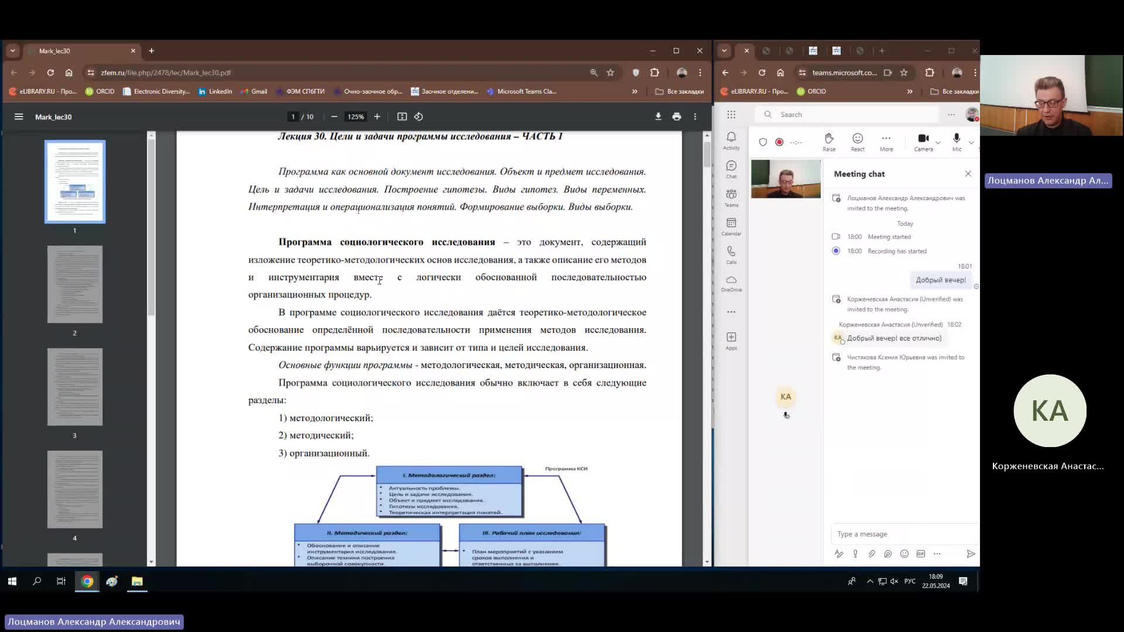
Task: Open more items in Teams sidebar
Action: [731, 312]
